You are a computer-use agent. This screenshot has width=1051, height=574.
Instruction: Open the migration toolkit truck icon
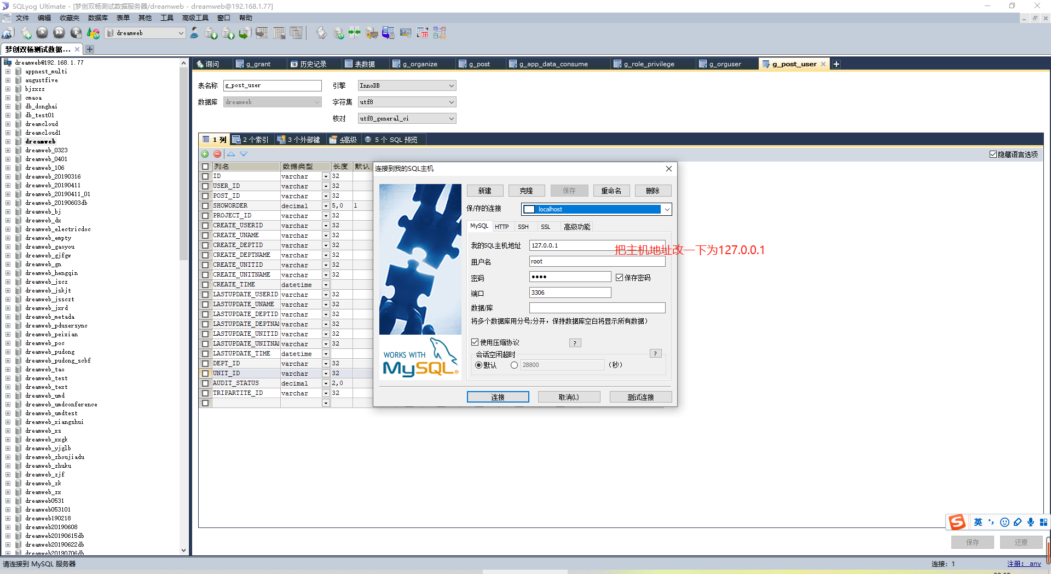(x=372, y=33)
